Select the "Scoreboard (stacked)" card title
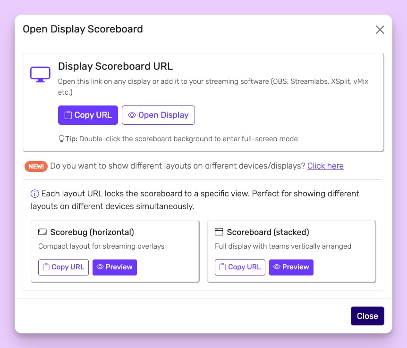The height and width of the screenshot is (348, 407). pyautogui.click(x=268, y=232)
